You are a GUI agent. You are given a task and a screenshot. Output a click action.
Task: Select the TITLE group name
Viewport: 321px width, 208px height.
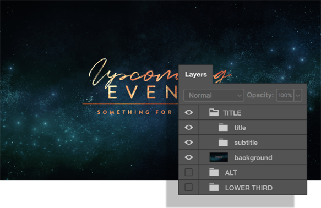pos(232,113)
